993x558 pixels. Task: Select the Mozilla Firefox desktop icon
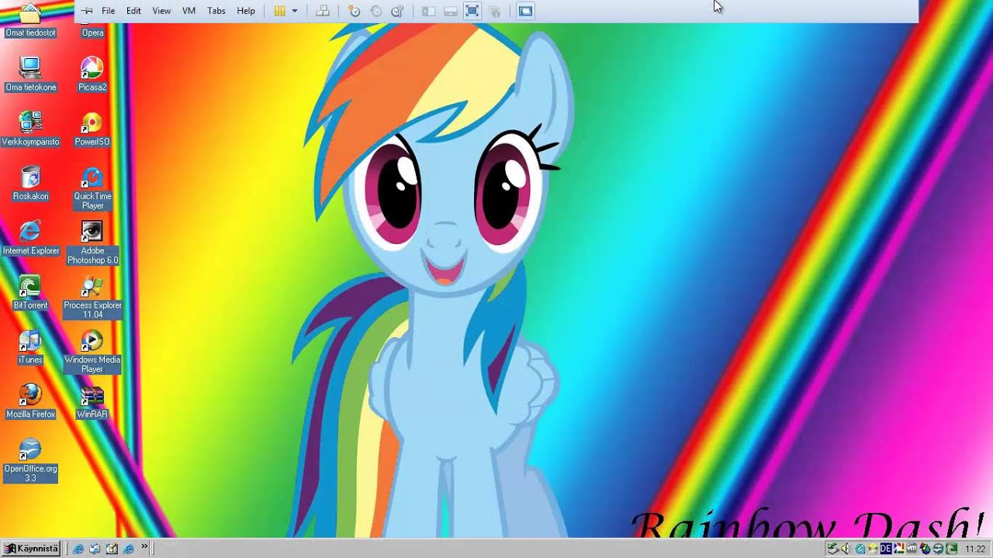point(30,401)
